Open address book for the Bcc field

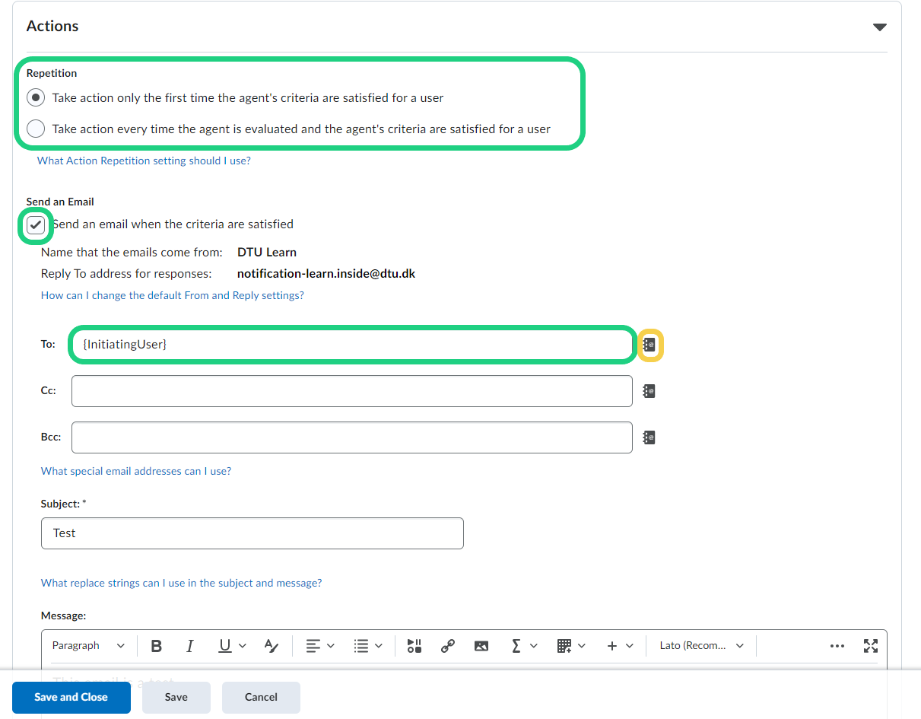pos(649,437)
